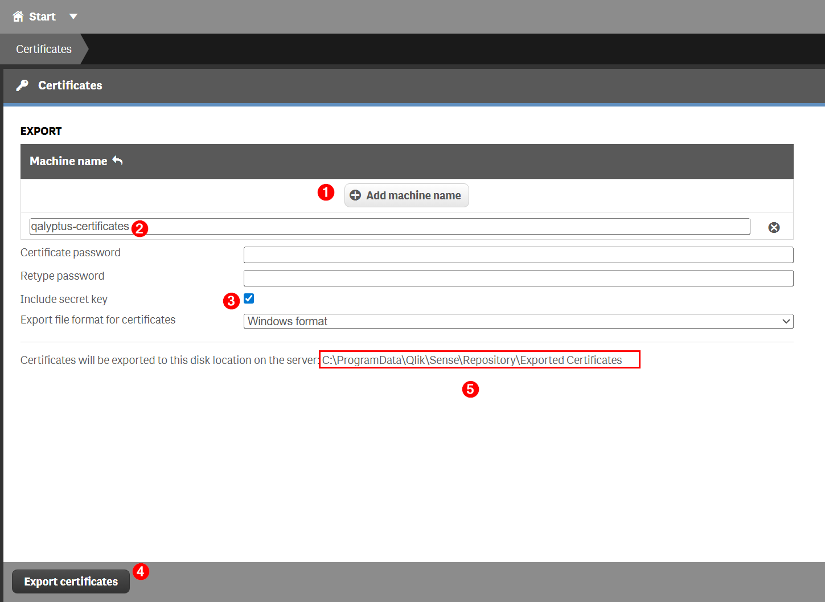Click the key icon in the Certificates header
The width and height of the screenshot is (825, 602).
[22, 85]
